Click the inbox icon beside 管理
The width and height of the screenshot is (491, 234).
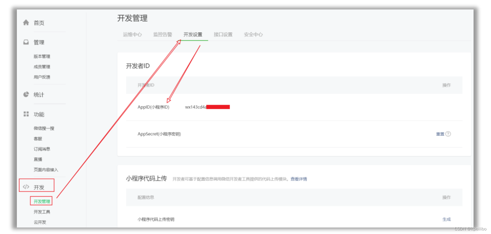[x=26, y=42]
